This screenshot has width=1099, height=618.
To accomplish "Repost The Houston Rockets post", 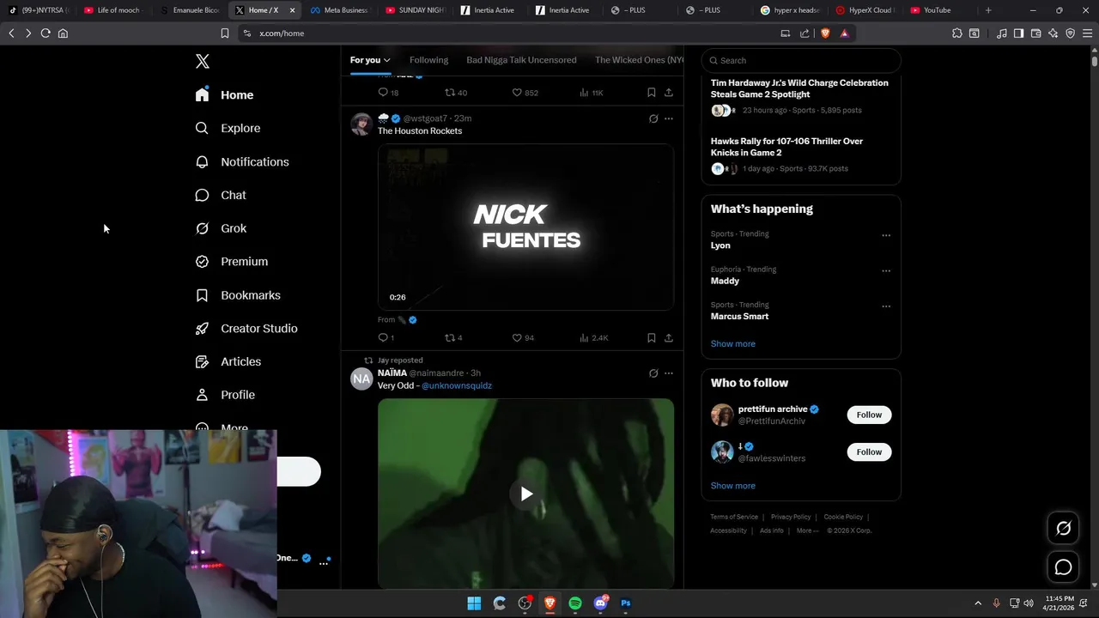I will click(x=453, y=338).
